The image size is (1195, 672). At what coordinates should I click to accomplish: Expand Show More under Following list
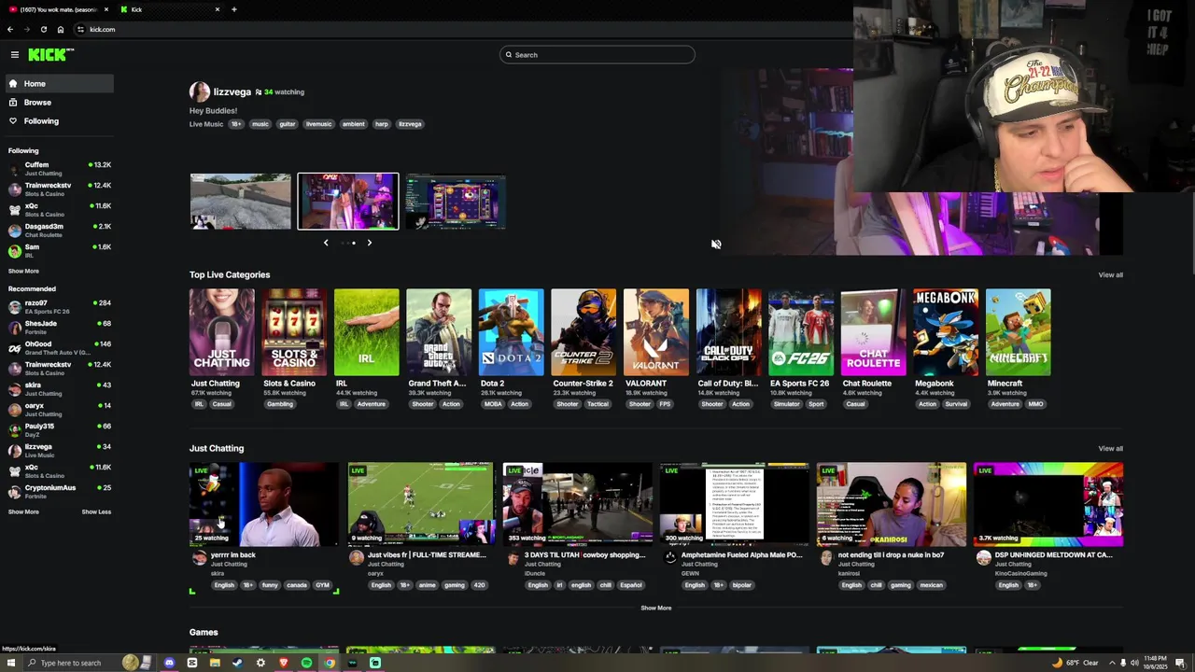tap(23, 271)
